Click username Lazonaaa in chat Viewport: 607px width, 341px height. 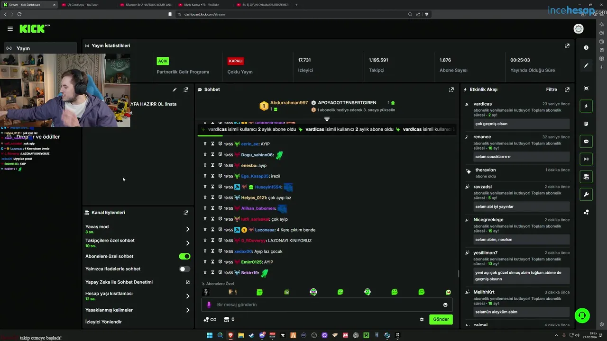point(265,230)
